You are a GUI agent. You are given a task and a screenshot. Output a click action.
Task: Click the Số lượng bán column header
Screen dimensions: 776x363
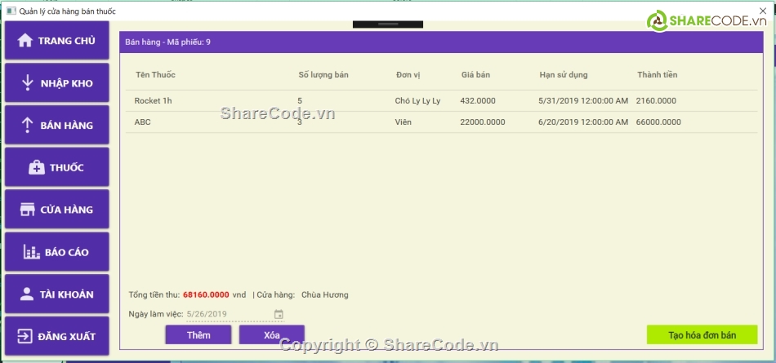(x=323, y=75)
